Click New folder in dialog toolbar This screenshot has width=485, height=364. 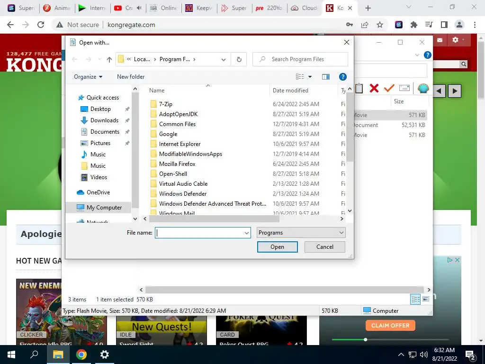pos(131,77)
